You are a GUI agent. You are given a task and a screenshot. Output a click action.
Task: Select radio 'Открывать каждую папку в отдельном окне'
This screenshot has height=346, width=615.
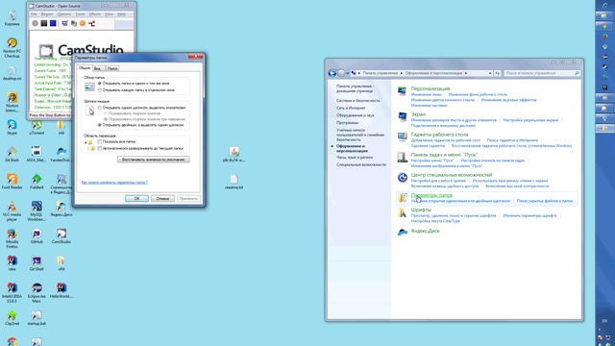point(100,90)
